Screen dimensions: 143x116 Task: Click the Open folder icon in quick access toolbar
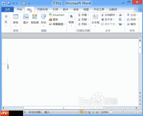pos(25,4)
